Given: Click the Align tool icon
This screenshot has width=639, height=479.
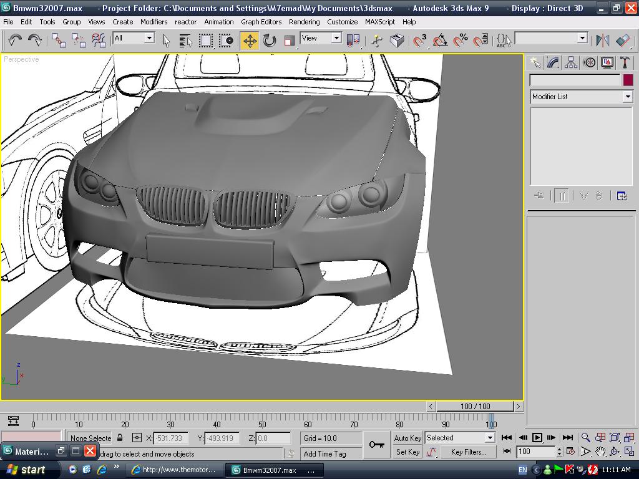Looking at the screenshot, I should click(623, 41).
